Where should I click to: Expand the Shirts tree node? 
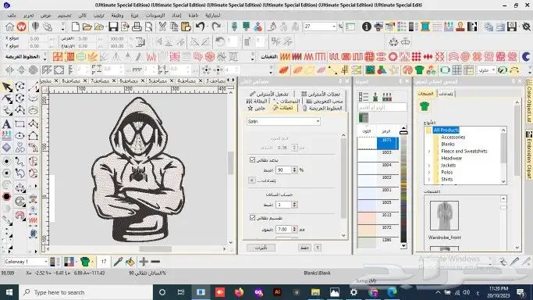tap(429, 179)
